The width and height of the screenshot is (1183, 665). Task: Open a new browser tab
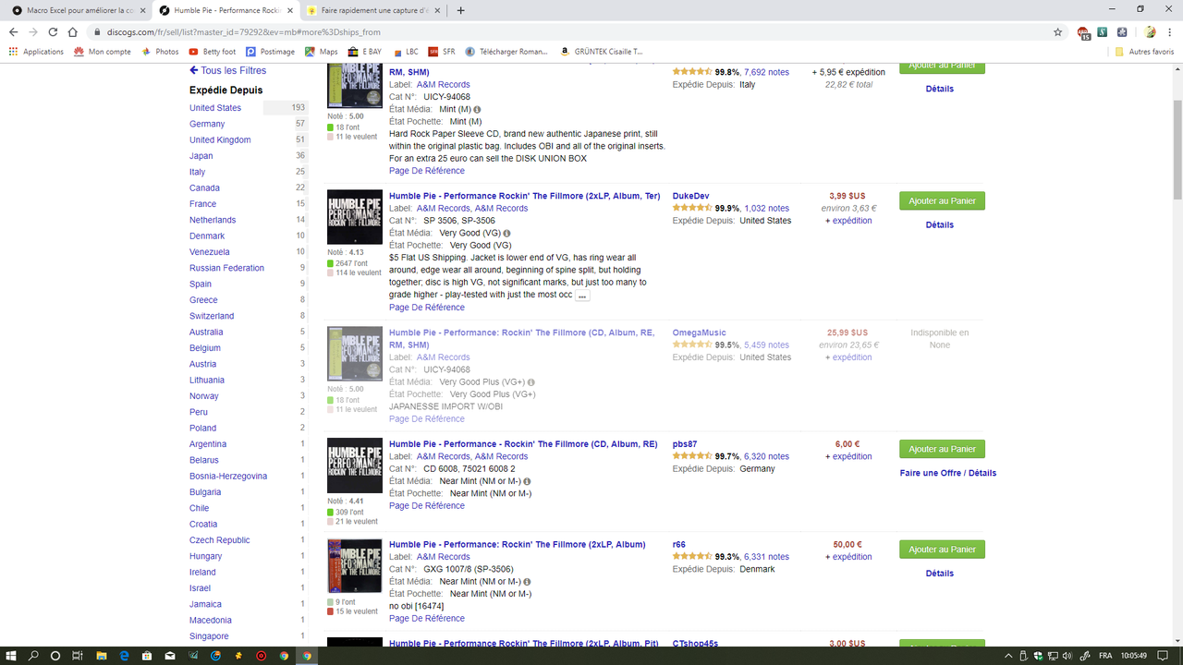pyautogui.click(x=461, y=10)
